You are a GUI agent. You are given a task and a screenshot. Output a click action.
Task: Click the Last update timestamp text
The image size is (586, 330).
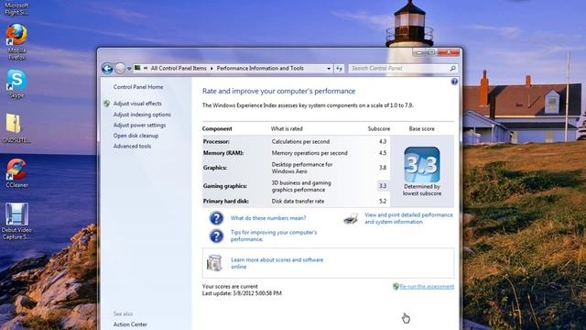242,293
